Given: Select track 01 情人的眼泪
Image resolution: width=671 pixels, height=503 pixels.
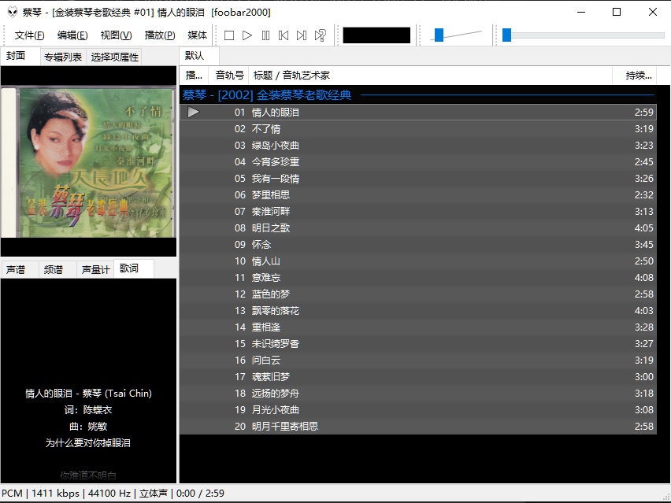Looking at the screenshot, I should click(418, 112).
